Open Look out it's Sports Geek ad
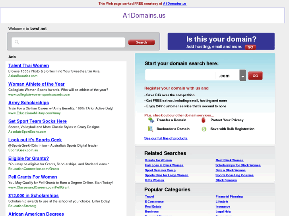Screen dimensions: 289x216 click(35, 140)
